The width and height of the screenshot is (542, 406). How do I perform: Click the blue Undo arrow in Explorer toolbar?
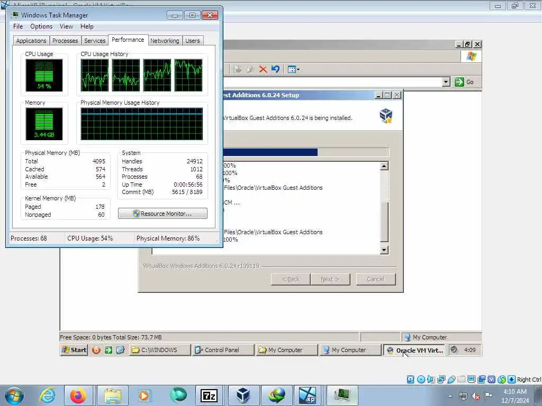pos(275,69)
